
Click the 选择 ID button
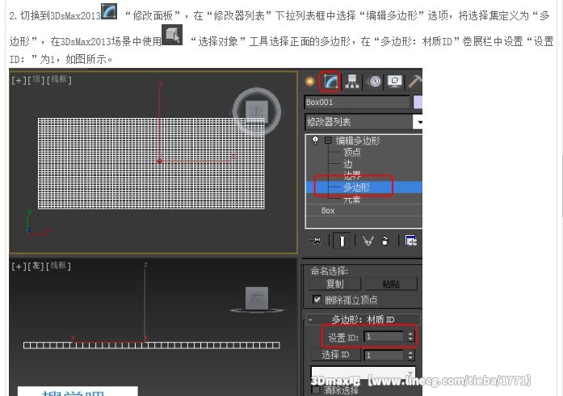(x=335, y=355)
